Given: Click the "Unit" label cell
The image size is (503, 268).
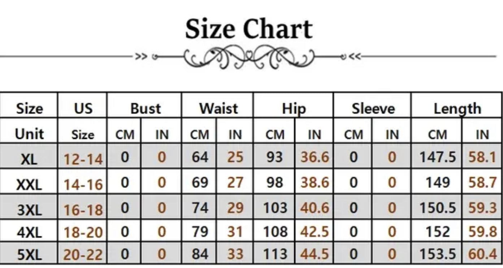Looking at the screenshot, I should click(x=29, y=134).
